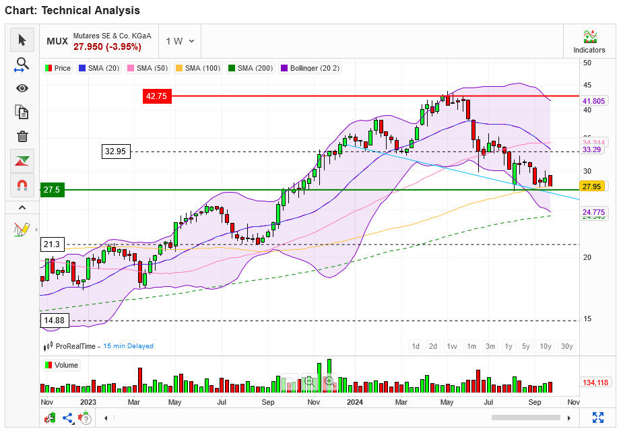Click the SMA (200) legend swatch
This screenshot has width=621, height=433.
point(232,68)
